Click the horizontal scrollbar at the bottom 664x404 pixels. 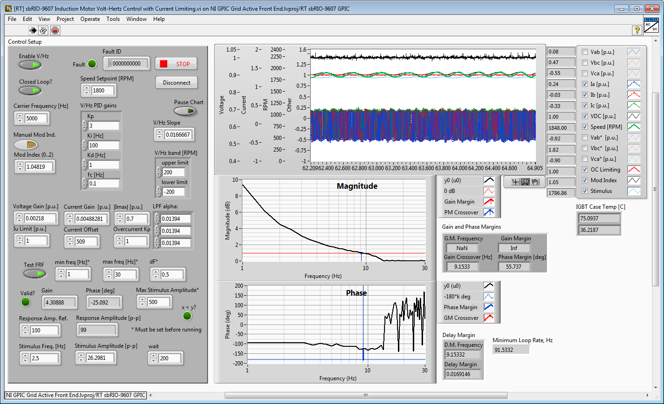pyautogui.click(x=366, y=395)
